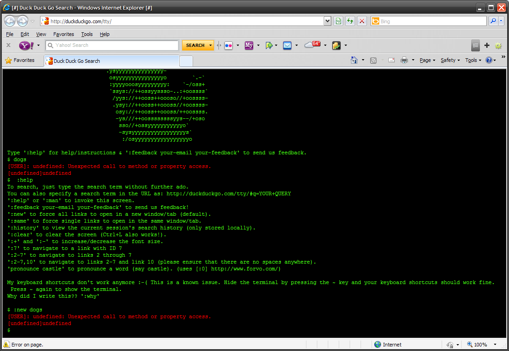Open My Yahoo dropdown arrow
The width and height of the screenshot is (509, 351).
(x=259, y=46)
